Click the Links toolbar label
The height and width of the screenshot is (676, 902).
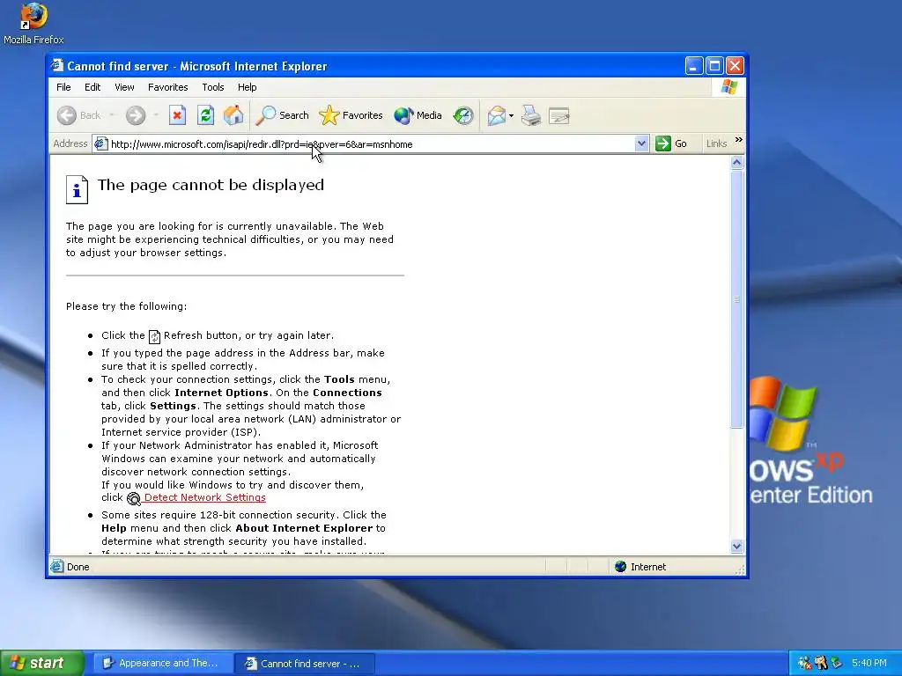point(716,143)
